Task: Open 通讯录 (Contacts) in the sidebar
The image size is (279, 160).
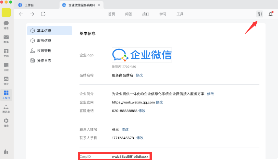Action: 6,108
